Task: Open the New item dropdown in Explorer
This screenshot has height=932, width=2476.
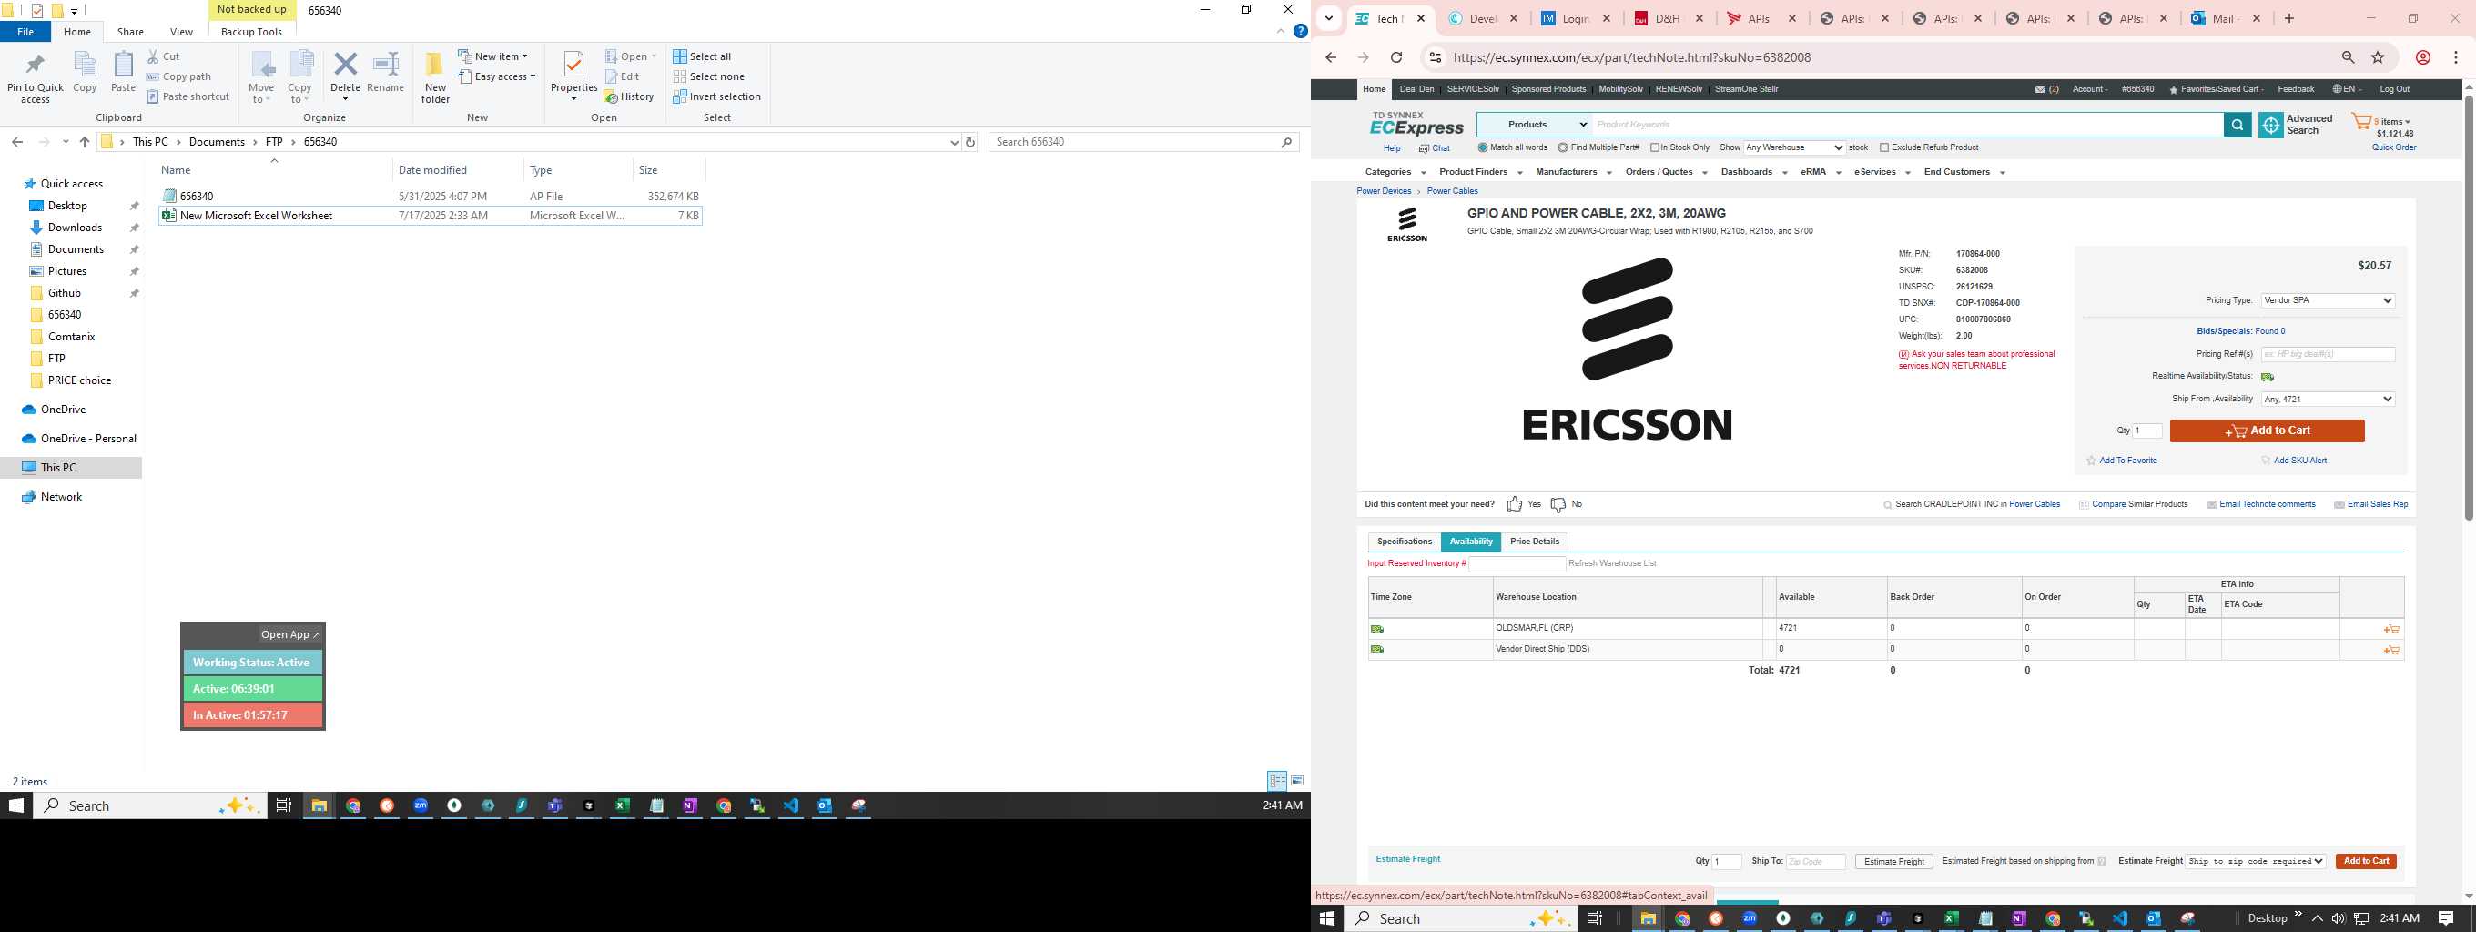Action: click(493, 56)
